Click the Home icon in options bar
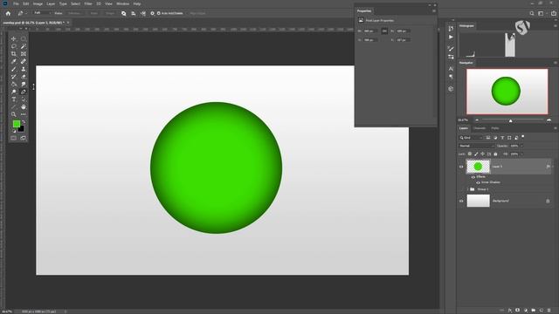 pyautogui.click(x=8, y=13)
